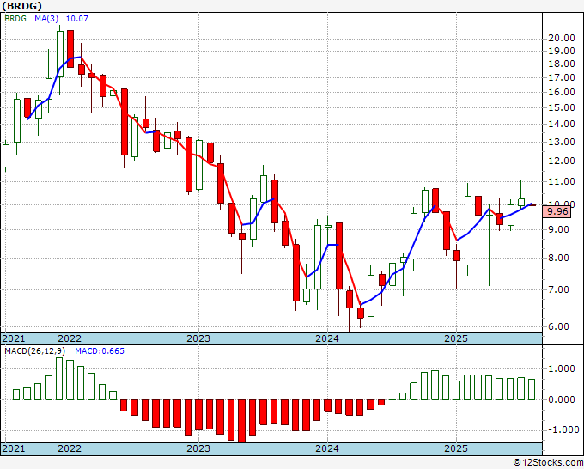Click the 13.00 price axis label
584x469 pixels.
pyautogui.click(x=562, y=143)
